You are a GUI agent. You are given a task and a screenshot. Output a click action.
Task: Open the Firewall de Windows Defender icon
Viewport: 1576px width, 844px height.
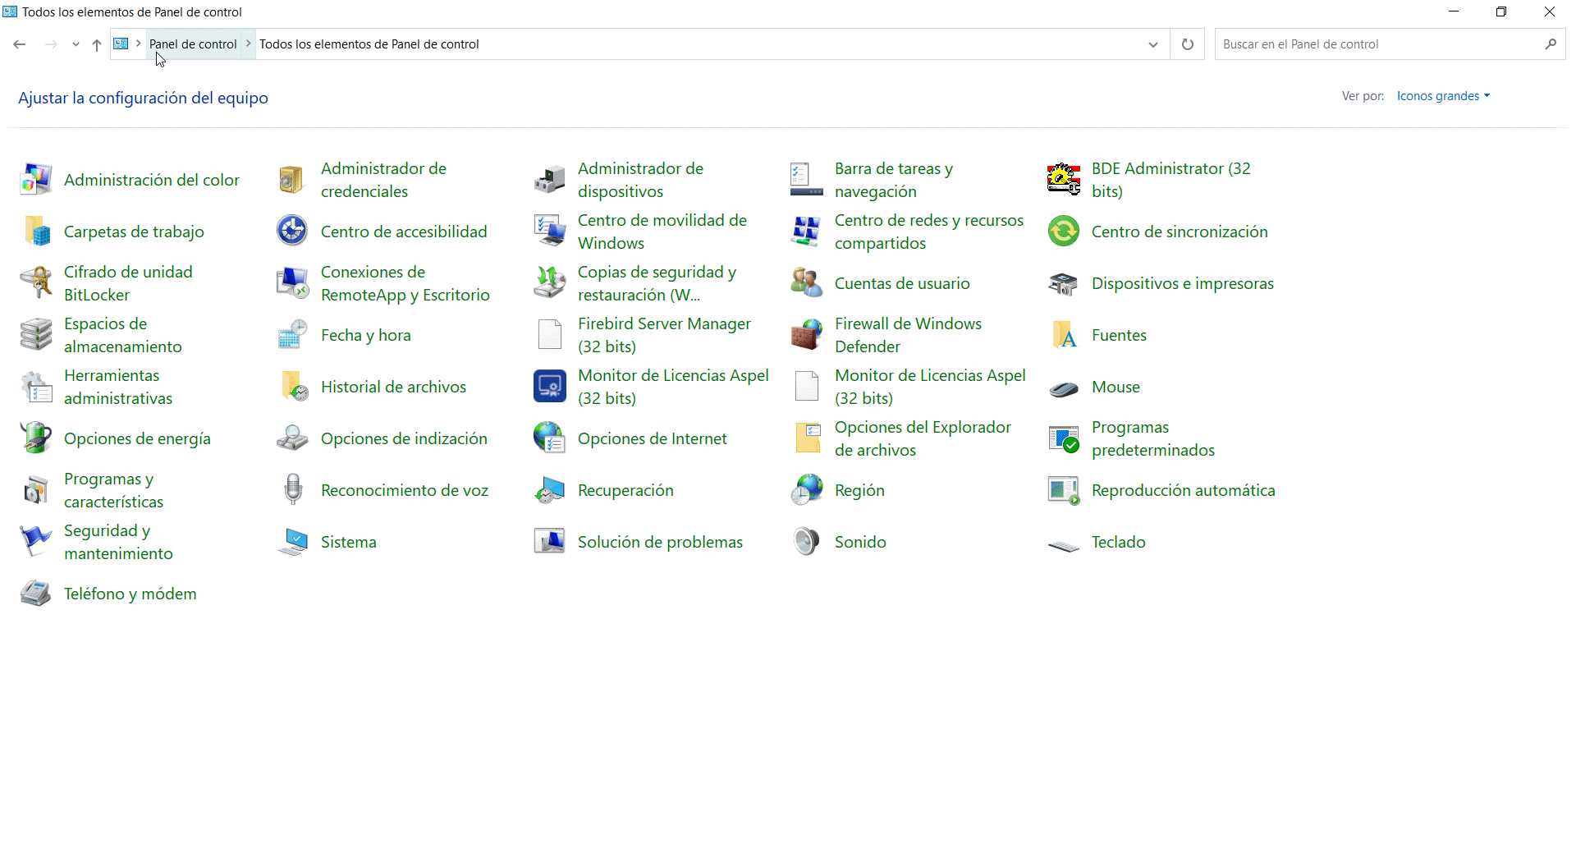tap(806, 335)
